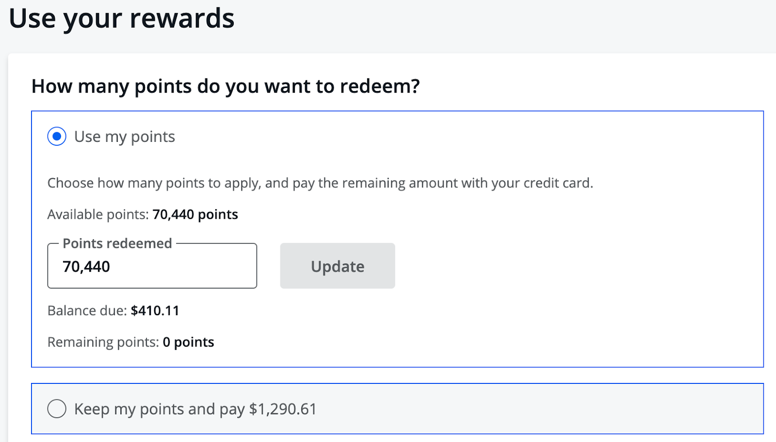Focus the Points redeemed input field
The image size is (776, 442).
pyautogui.click(x=152, y=266)
